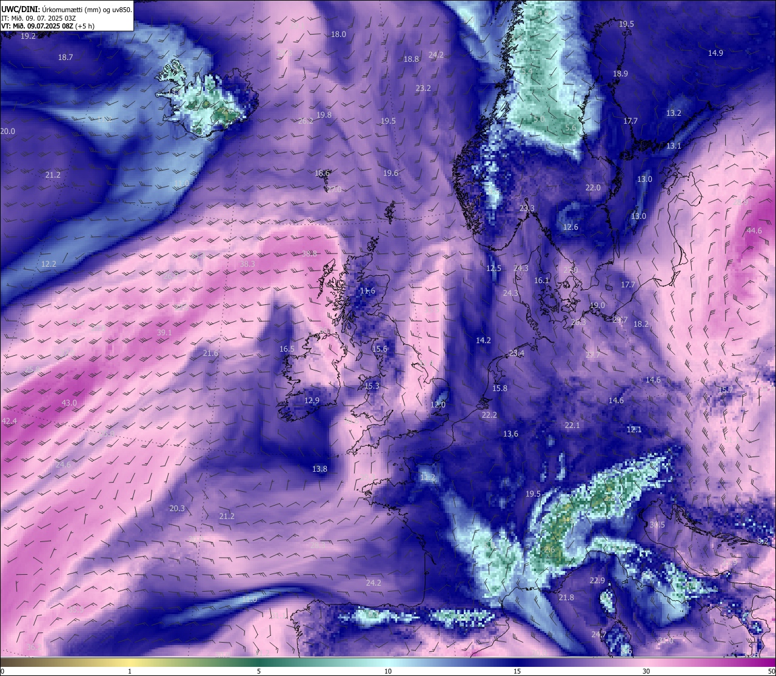Viewport: 776px width, 676px height.
Task: Select the 24.6 value southwest of Ireland
Action: coord(62,465)
